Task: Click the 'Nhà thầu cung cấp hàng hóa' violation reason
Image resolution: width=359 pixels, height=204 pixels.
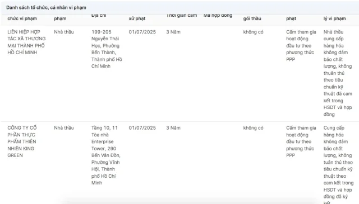Action: coord(338,73)
